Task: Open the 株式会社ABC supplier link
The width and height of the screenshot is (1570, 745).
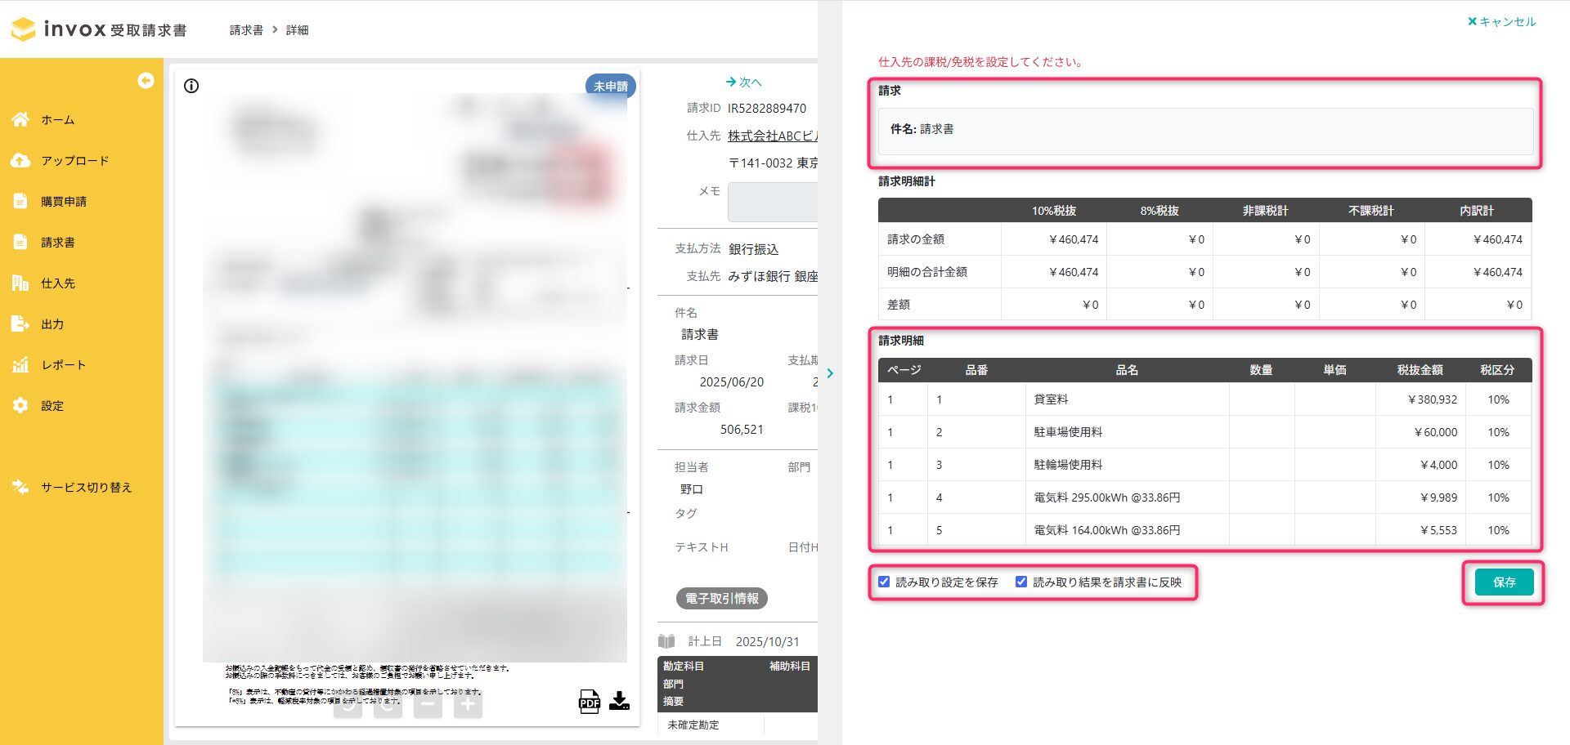Action: click(772, 136)
